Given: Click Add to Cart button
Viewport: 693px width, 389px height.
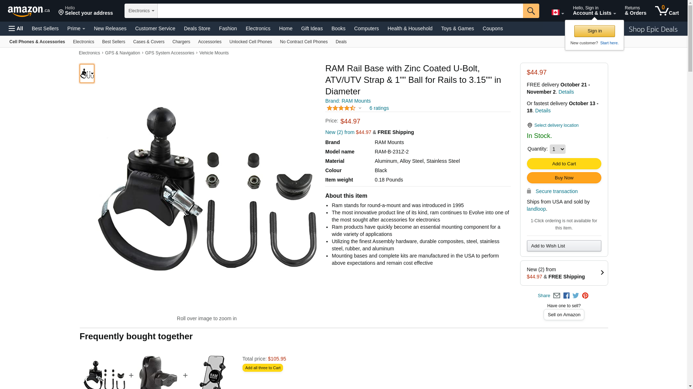Looking at the screenshot, I should point(564,164).
